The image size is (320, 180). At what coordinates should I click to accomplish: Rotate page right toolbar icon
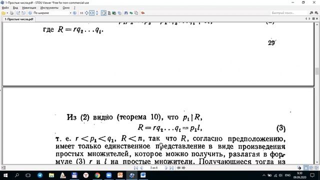[x=23, y=13]
